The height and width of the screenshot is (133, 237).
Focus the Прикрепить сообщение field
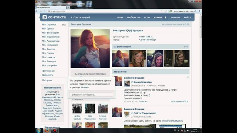click(91, 95)
